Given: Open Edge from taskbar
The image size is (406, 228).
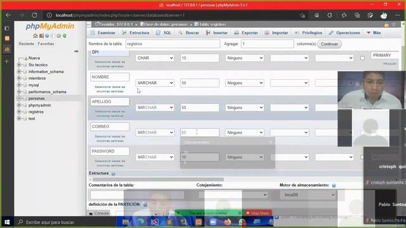Looking at the screenshot, I should (141, 222).
